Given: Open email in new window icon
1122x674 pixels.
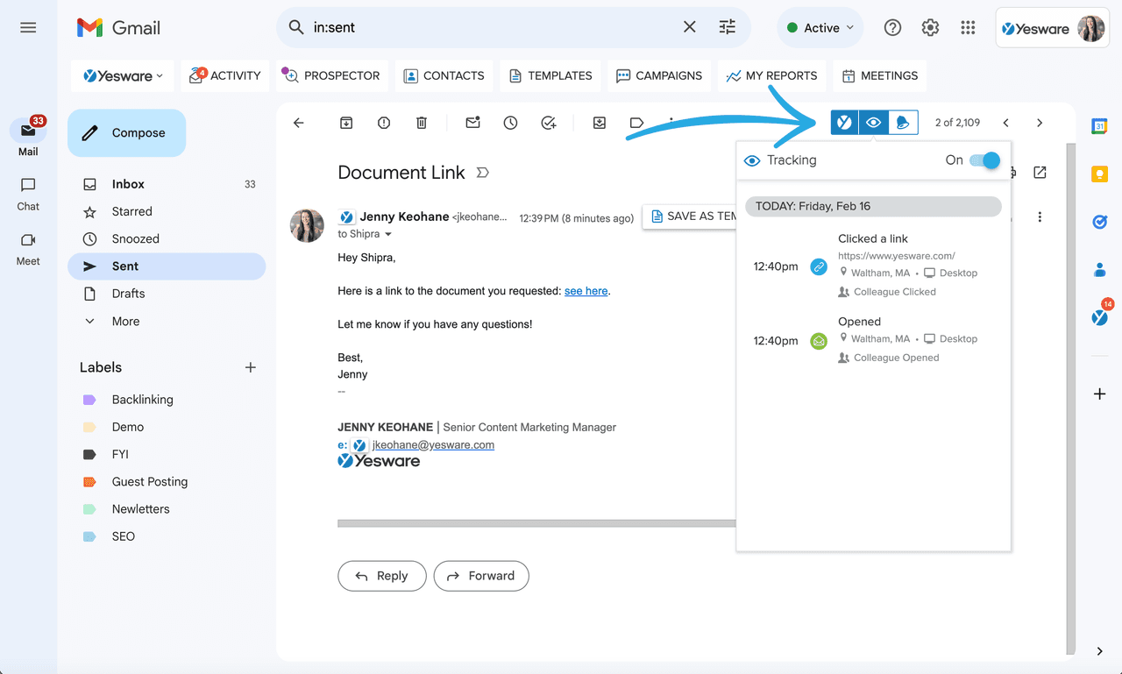Looking at the screenshot, I should [1040, 173].
